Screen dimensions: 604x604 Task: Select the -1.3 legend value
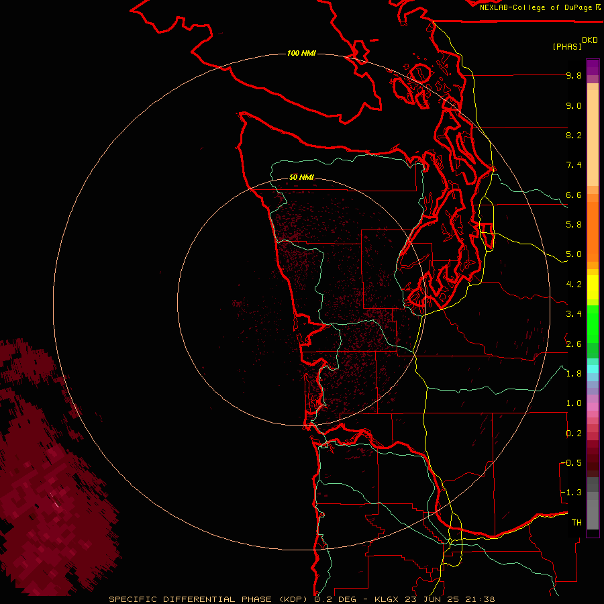[x=571, y=493]
